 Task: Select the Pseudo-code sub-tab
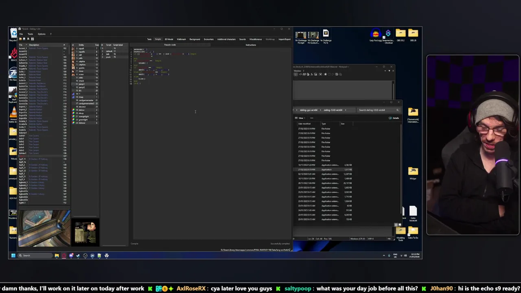[170, 45]
